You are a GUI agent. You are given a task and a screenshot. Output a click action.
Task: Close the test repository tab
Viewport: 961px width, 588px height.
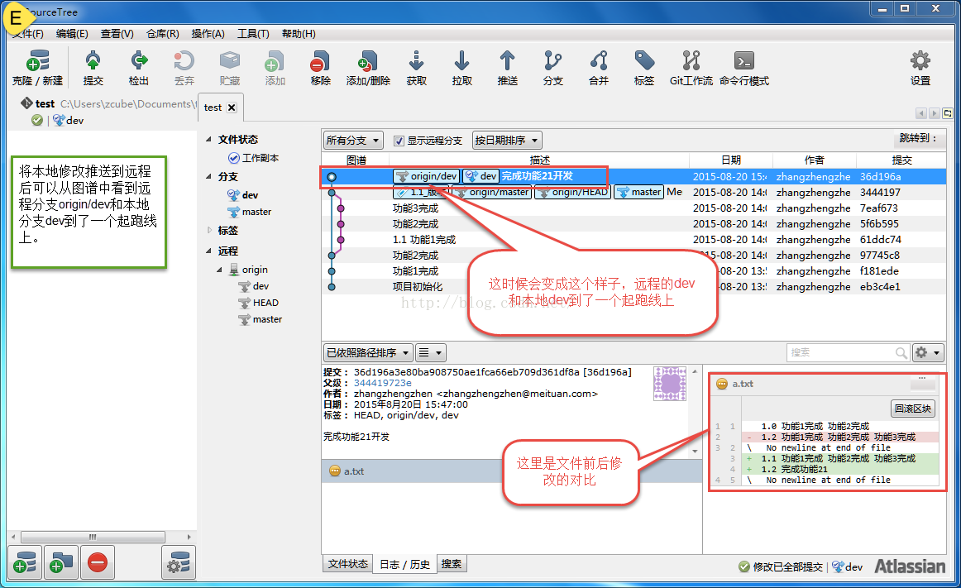tap(232, 108)
